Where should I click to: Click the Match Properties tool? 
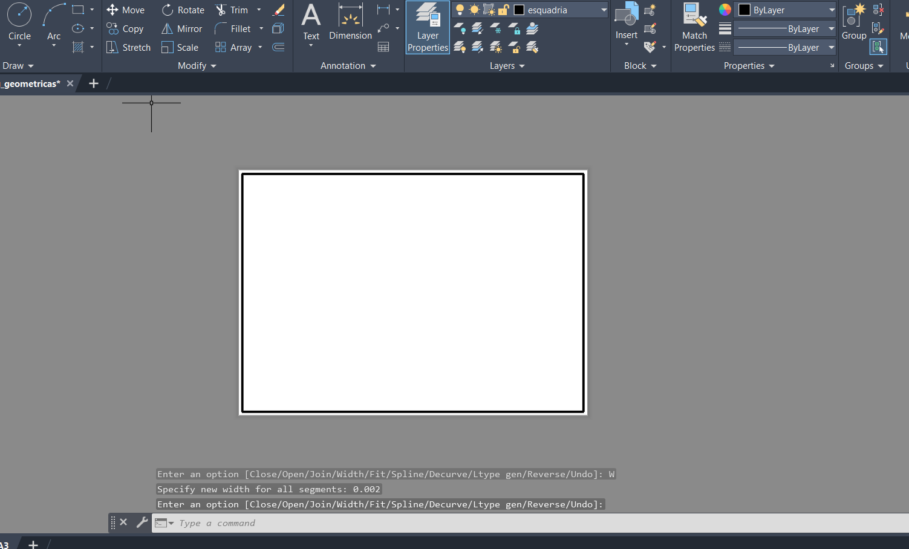point(694,28)
